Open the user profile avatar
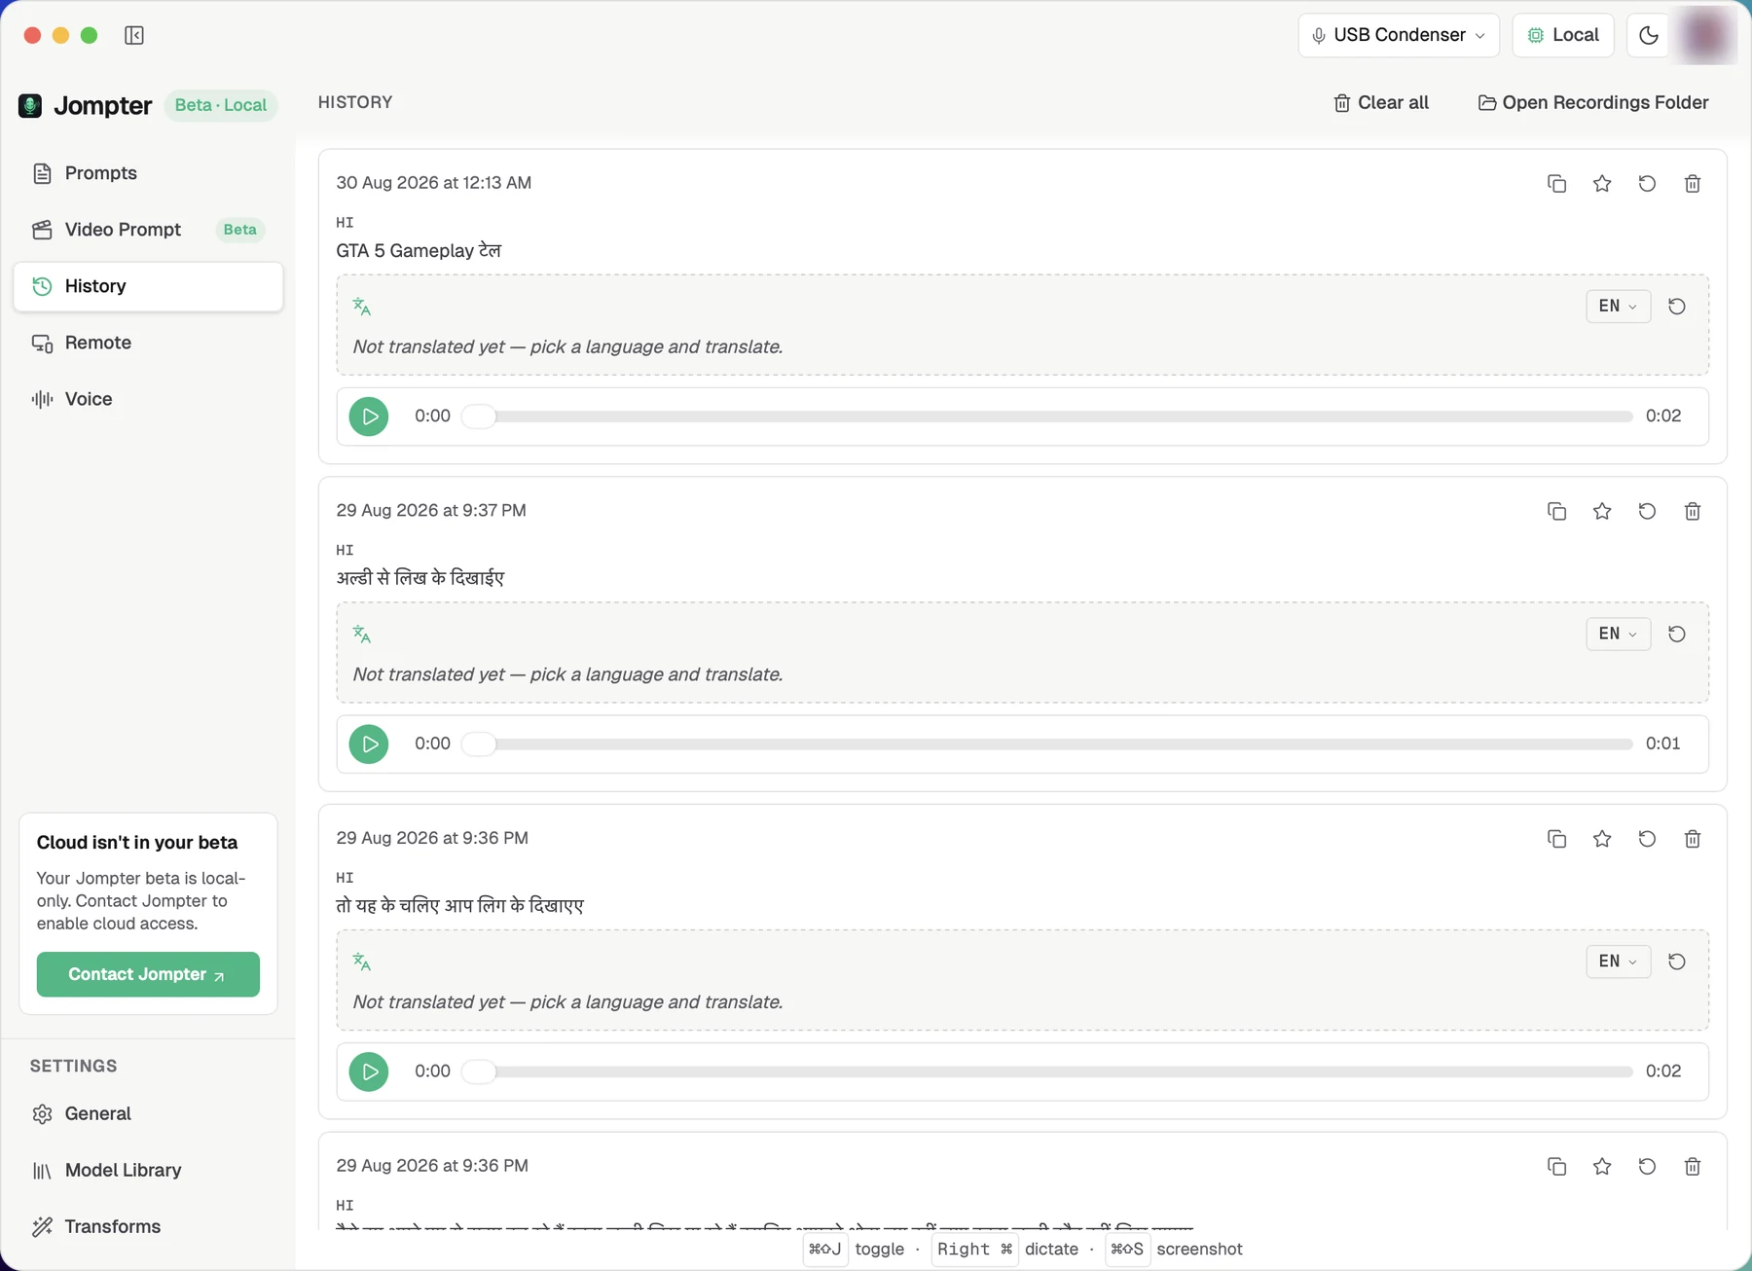The image size is (1752, 1271). tap(1704, 35)
